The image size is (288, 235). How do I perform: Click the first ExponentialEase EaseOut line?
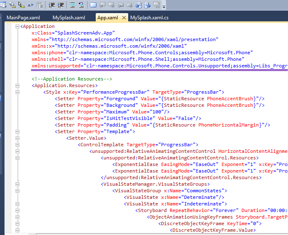pos(200,164)
